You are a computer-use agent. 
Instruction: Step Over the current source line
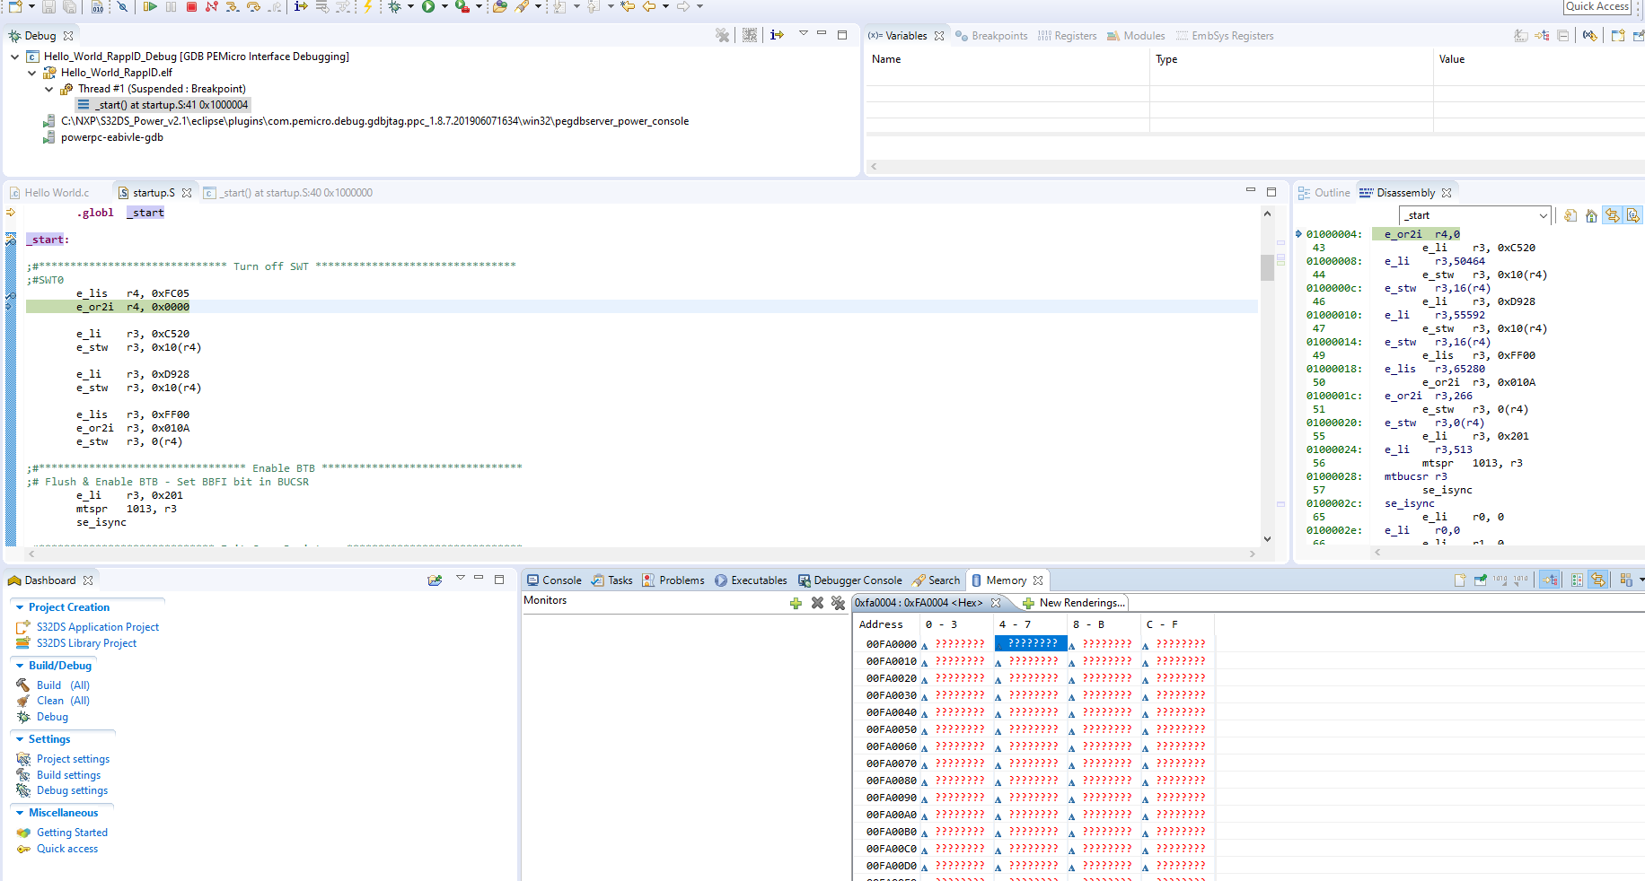pos(253,7)
